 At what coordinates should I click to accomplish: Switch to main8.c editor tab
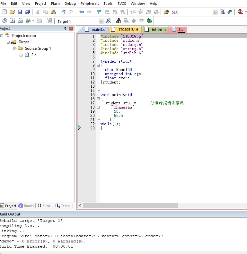click(x=96, y=30)
